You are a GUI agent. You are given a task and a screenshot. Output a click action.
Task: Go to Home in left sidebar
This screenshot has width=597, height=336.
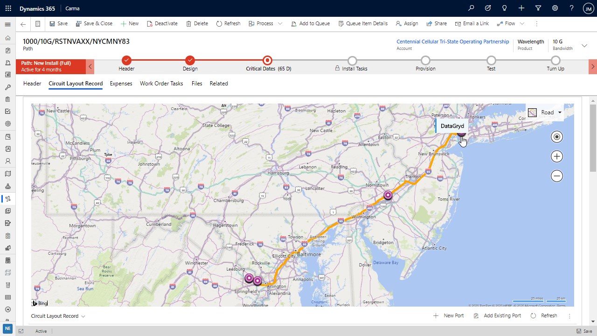[x=7, y=38]
